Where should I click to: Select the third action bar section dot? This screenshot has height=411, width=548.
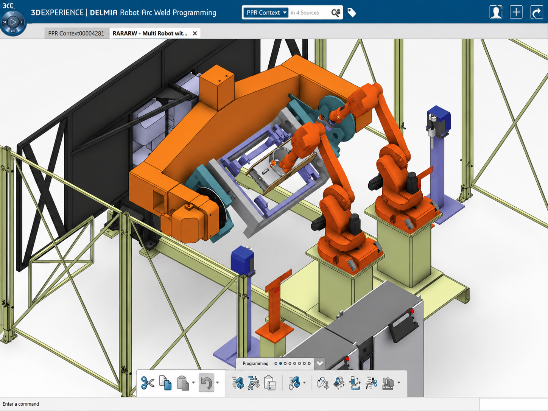point(285,363)
